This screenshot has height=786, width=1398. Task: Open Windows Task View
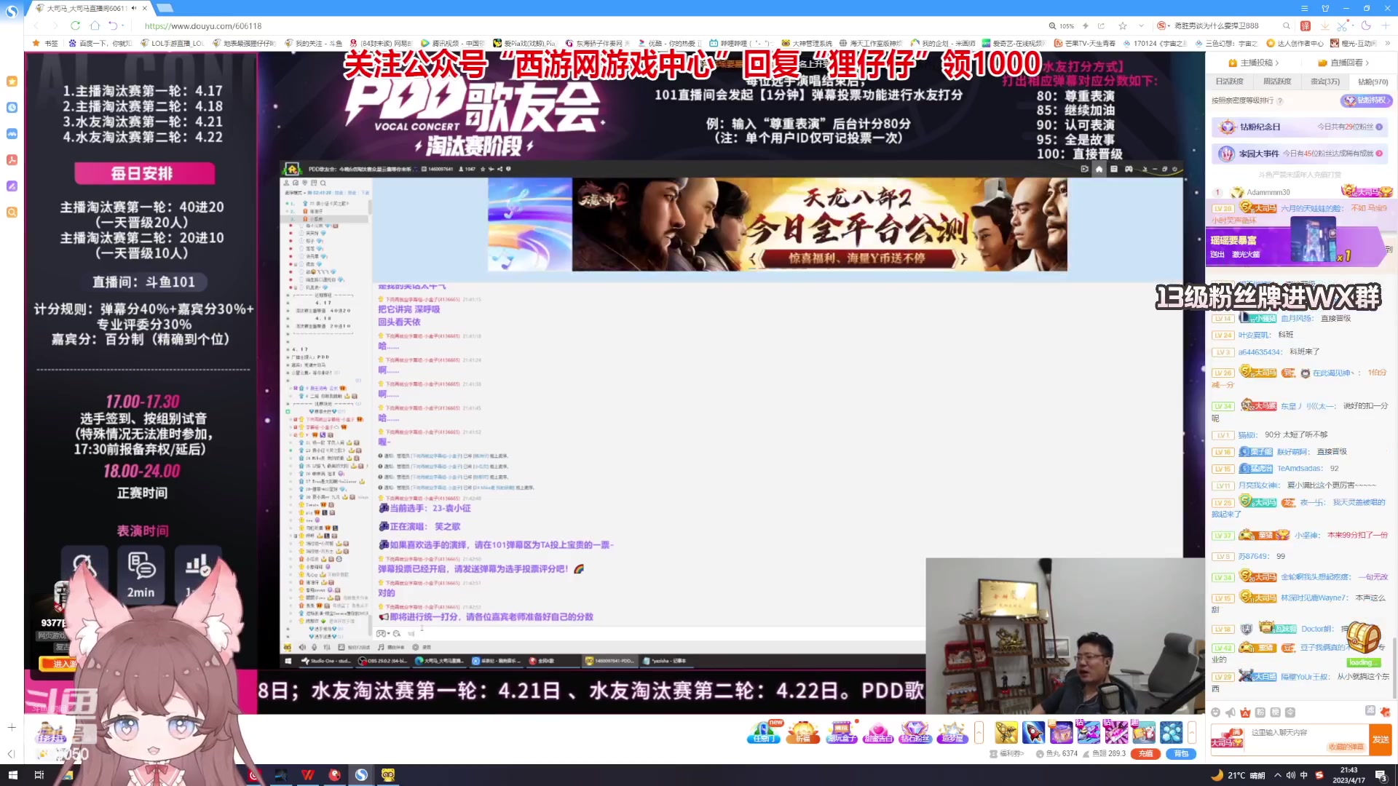[x=39, y=775]
